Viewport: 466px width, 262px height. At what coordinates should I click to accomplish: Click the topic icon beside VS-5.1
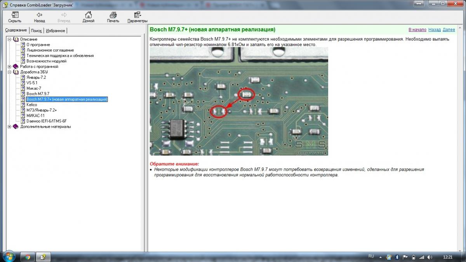point(23,83)
